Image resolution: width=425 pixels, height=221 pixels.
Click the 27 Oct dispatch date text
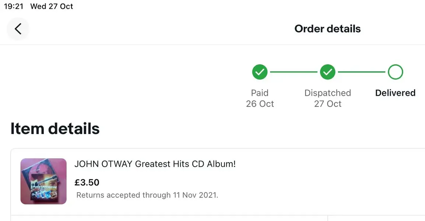coord(327,104)
